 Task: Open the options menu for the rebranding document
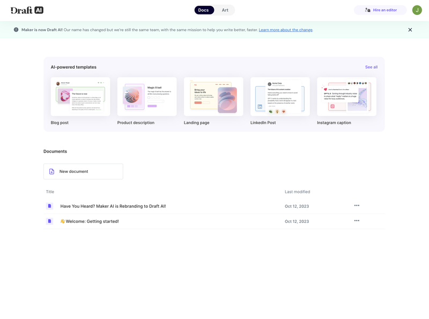coord(357,205)
